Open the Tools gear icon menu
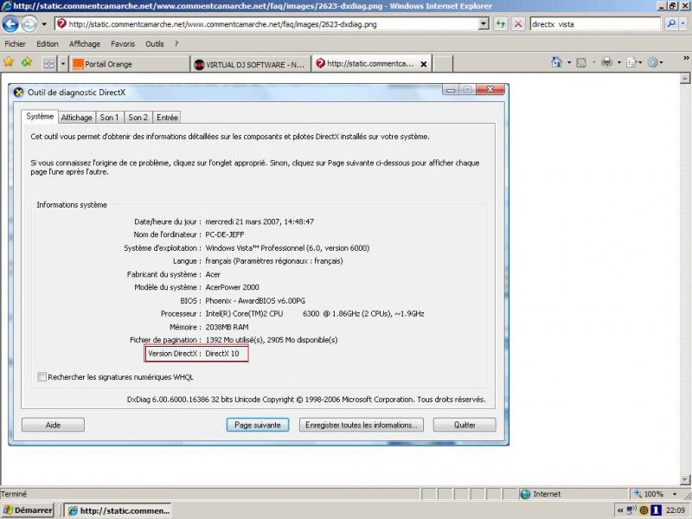Image resolution: width=692 pixels, height=519 pixels. [655, 62]
